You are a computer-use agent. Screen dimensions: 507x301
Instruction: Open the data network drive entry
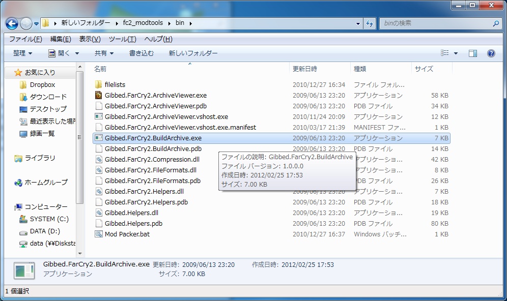[52, 244]
